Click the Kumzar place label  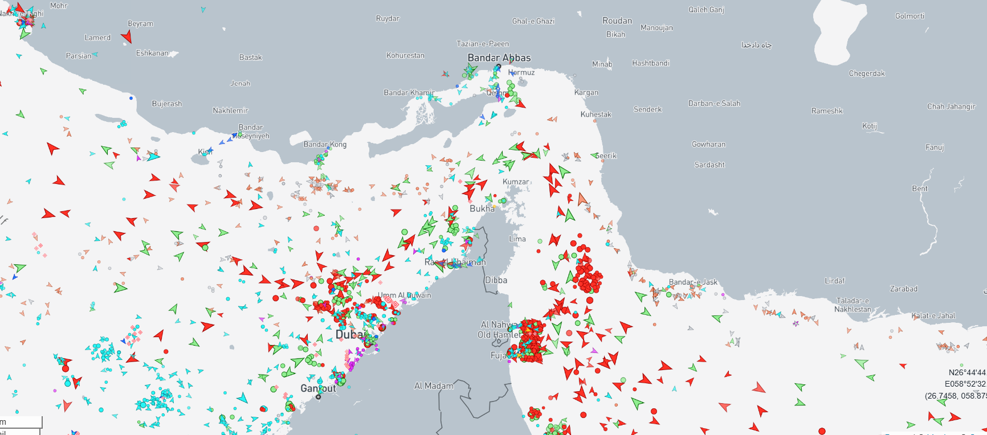(516, 182)
